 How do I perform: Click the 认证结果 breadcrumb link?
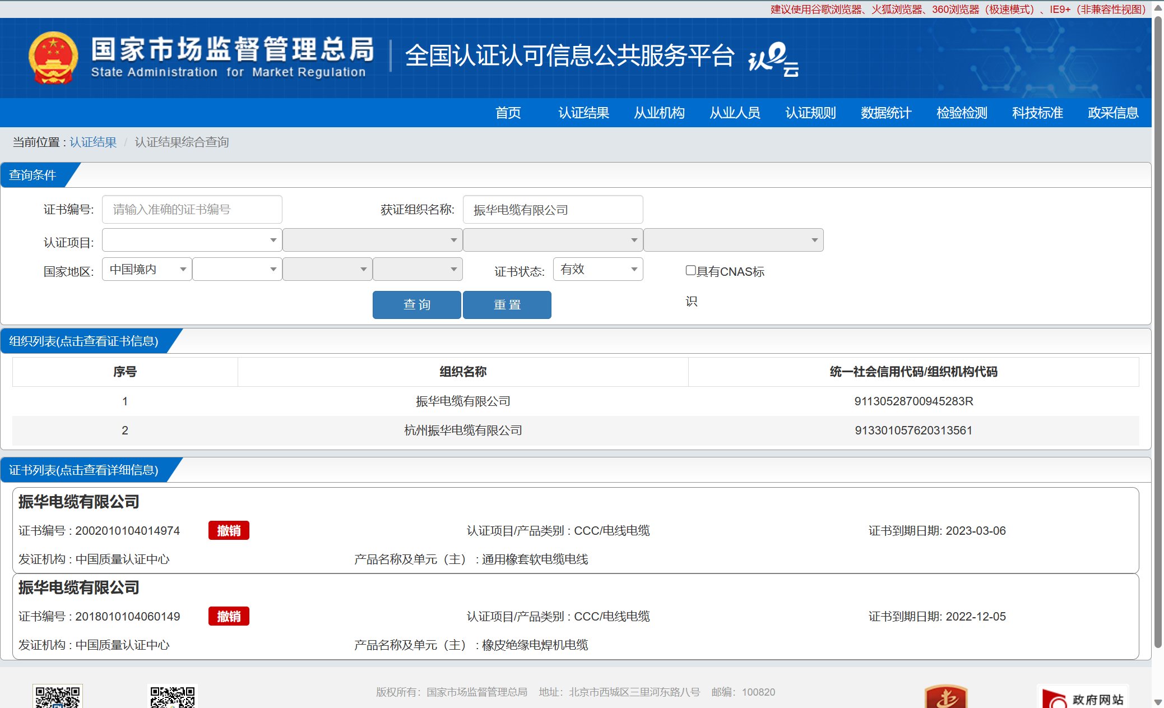click(93, 142)
